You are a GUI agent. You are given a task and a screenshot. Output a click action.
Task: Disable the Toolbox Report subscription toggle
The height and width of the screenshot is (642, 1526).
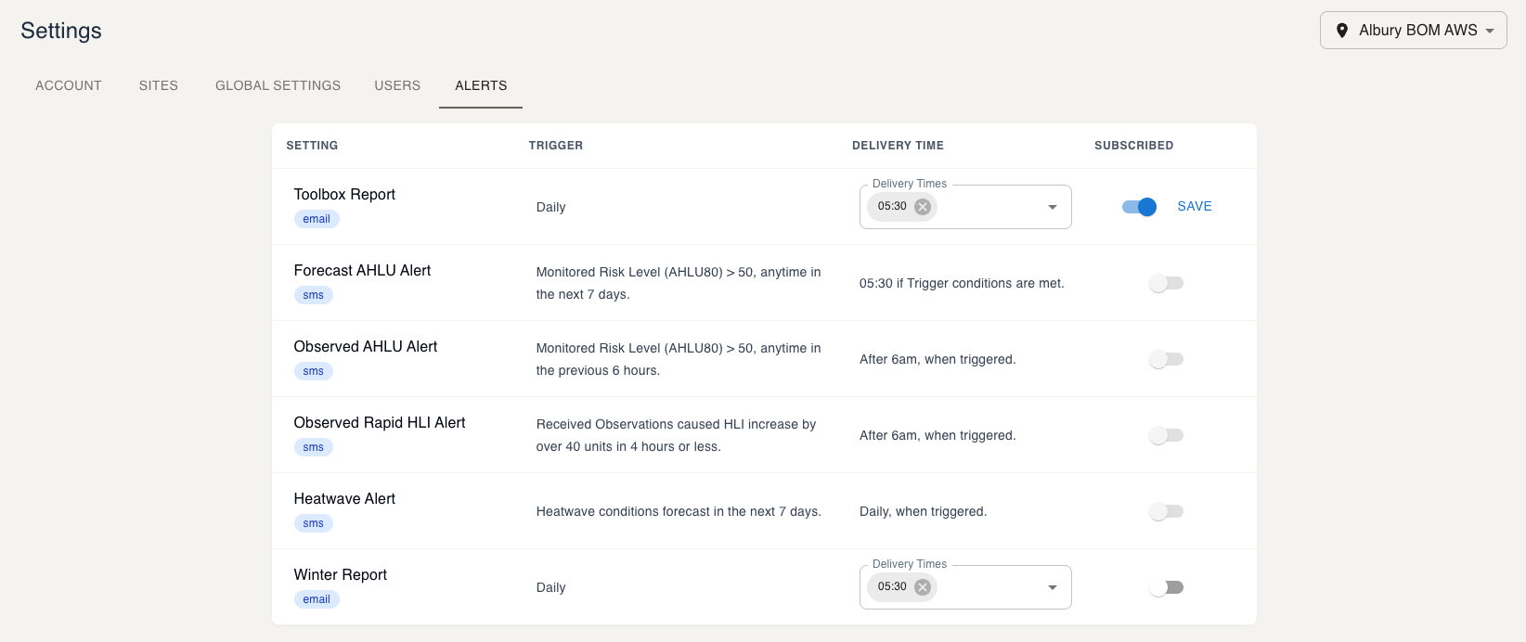click(1139, 207)
